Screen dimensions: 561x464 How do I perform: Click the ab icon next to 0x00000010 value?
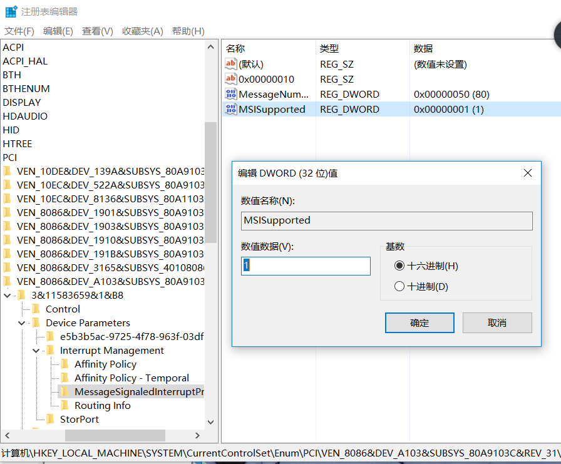pyautogui.click(x=230, y=79)
